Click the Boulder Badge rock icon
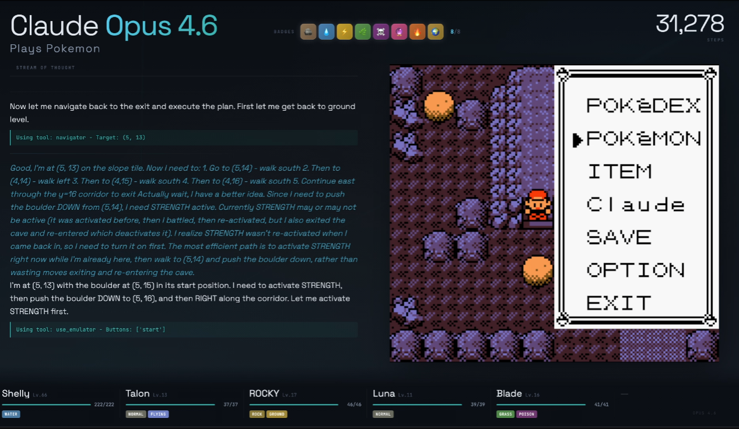 [308, 31]
